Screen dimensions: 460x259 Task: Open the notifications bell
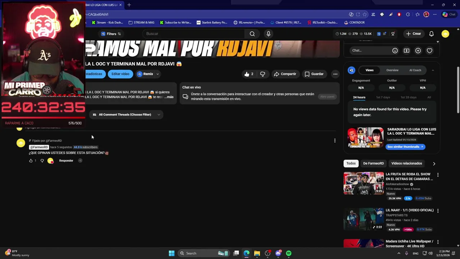tap(432, 34)
